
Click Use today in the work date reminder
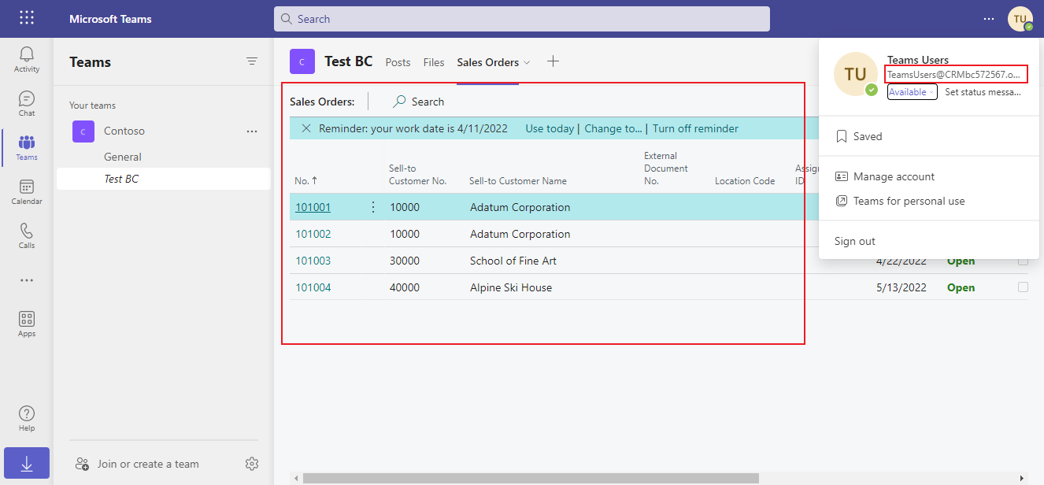(550, 128)
